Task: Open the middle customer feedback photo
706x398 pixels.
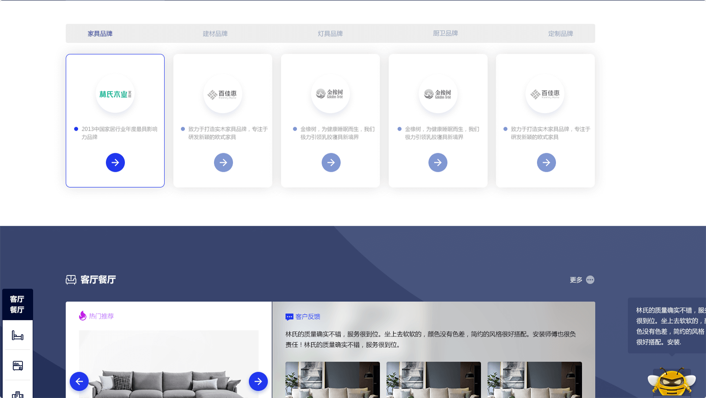Action: [434, 380]
